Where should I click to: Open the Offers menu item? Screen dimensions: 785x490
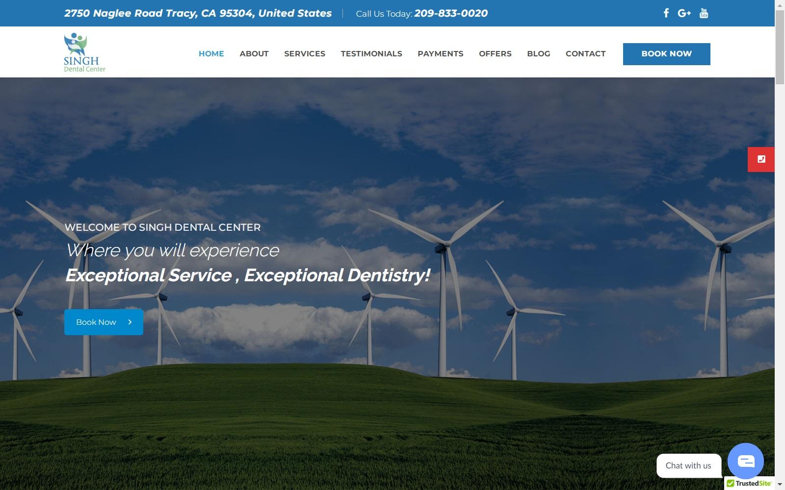click(x=495, y=54)
